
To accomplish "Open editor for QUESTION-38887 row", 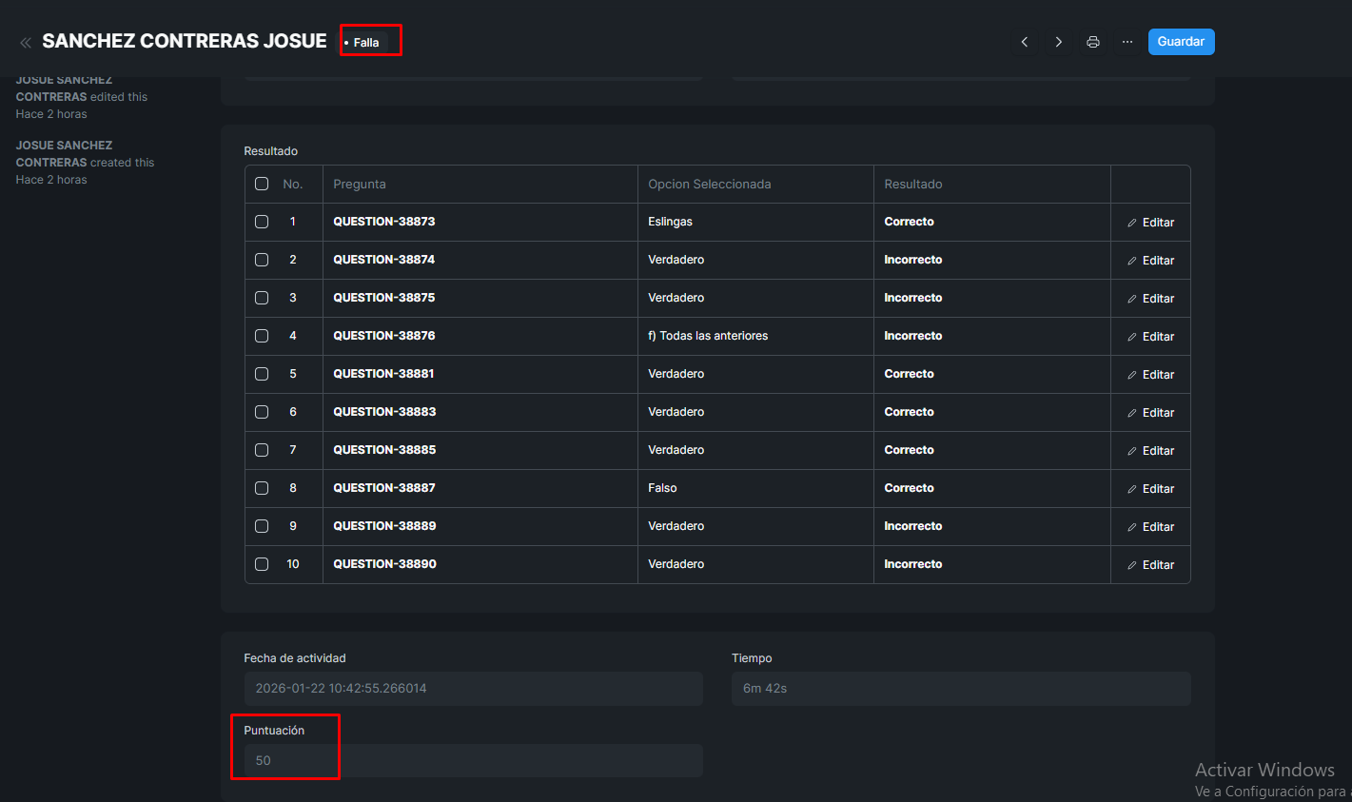I will [1150, 489].
